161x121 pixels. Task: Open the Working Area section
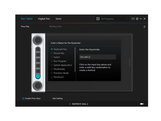coord(55,26)
